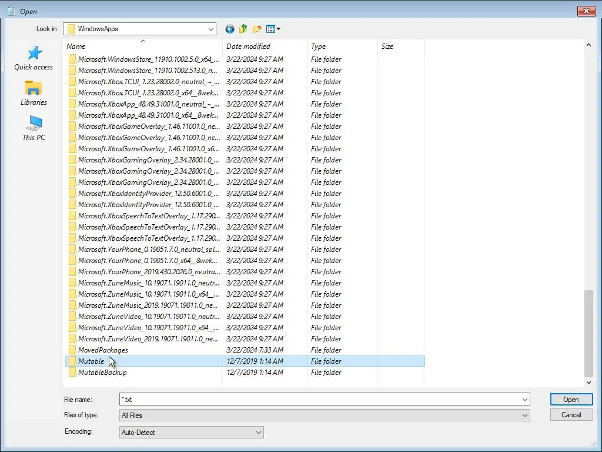
Task: Expand Files of type All Files dropdown
Action: (524, 415)
